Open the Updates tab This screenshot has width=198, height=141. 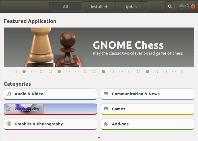click(x=132, y=7)
